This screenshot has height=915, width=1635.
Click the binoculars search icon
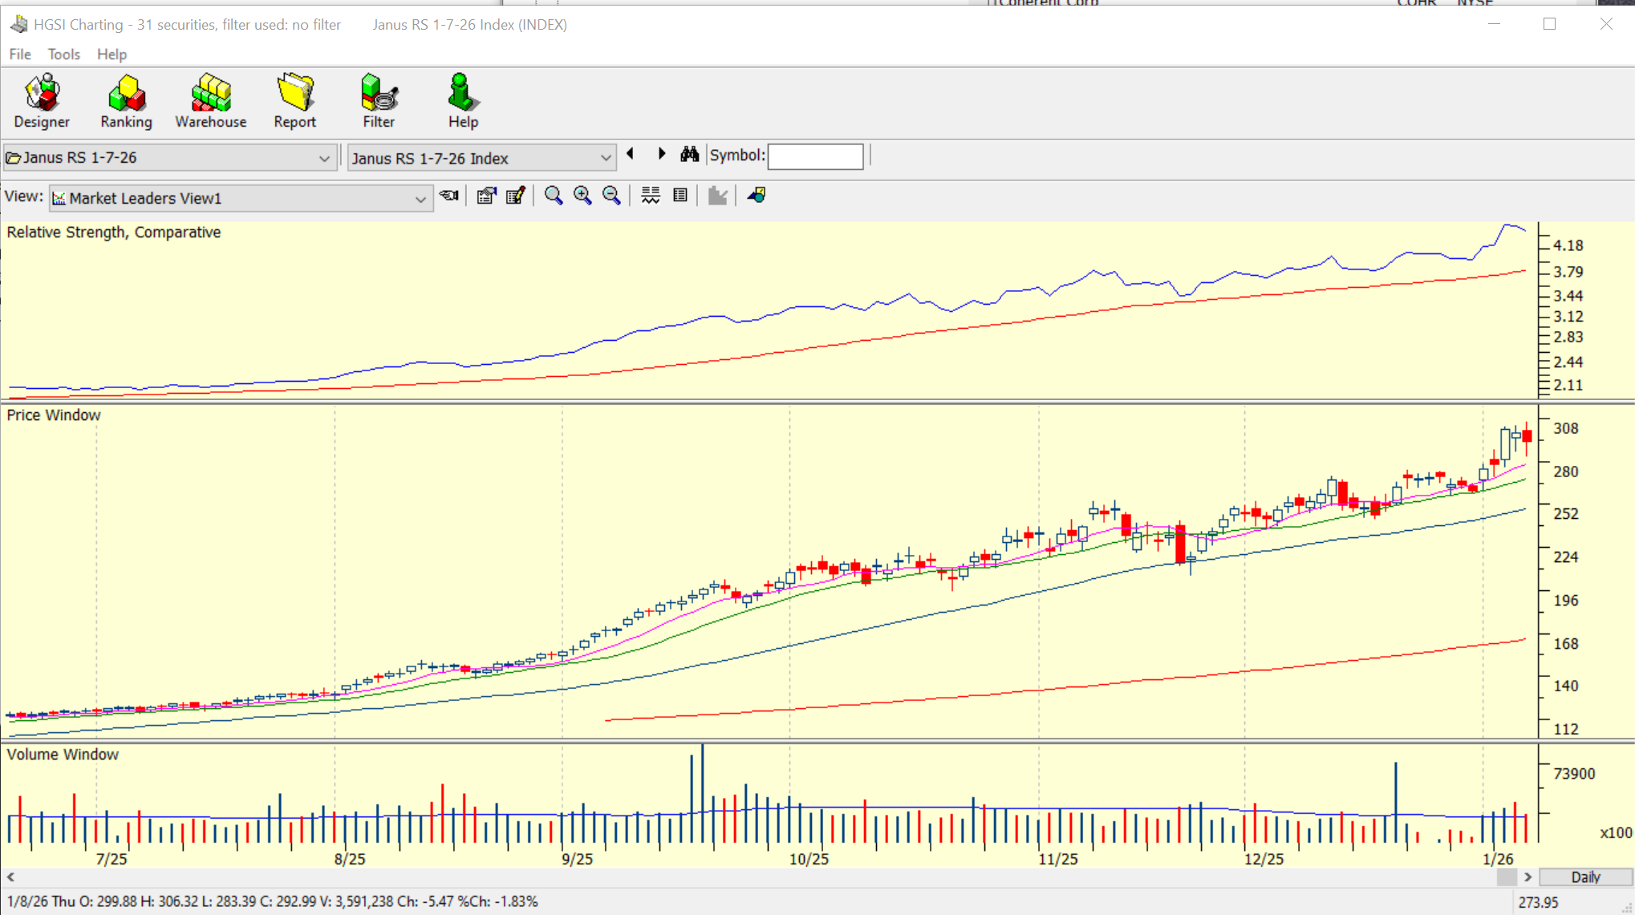click(x=689, y=155)
